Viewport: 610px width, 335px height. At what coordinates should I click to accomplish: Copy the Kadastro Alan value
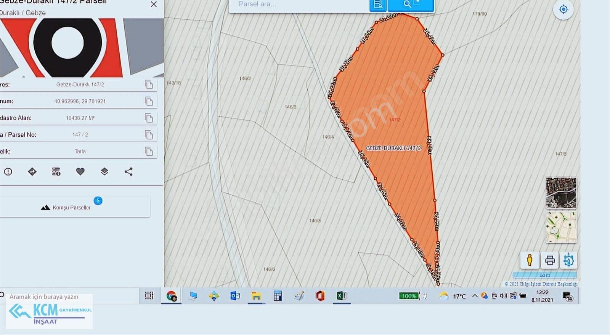point(149,118)
